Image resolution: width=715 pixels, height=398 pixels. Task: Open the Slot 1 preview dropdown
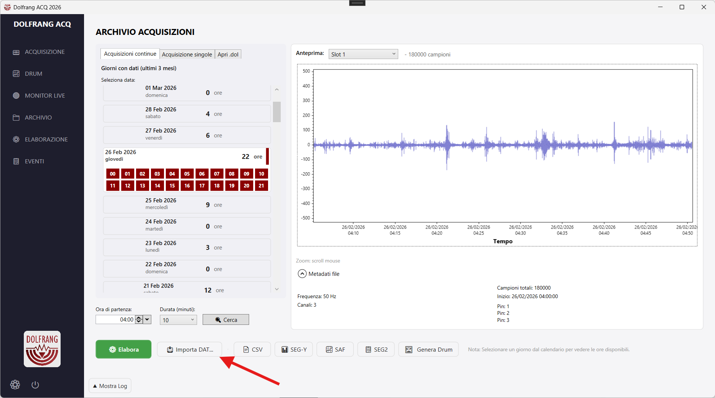[363, 54]
